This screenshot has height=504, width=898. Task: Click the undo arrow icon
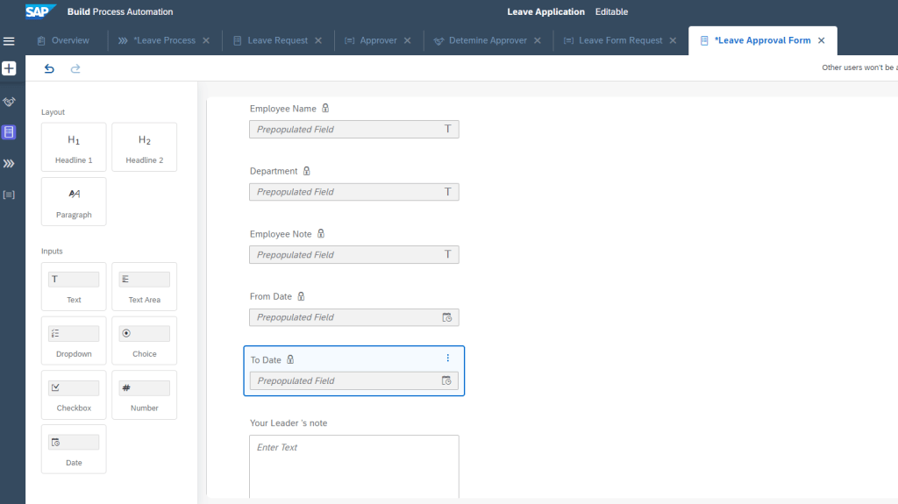[x=49, y=68]
